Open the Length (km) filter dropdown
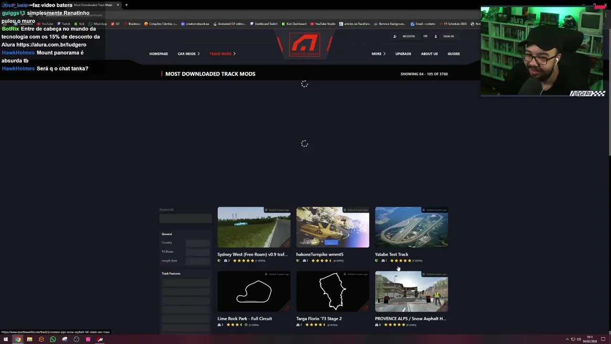Image resolution: width=611 pixels, height=344 pixels. pyautogui.click(x=198, y=261)
